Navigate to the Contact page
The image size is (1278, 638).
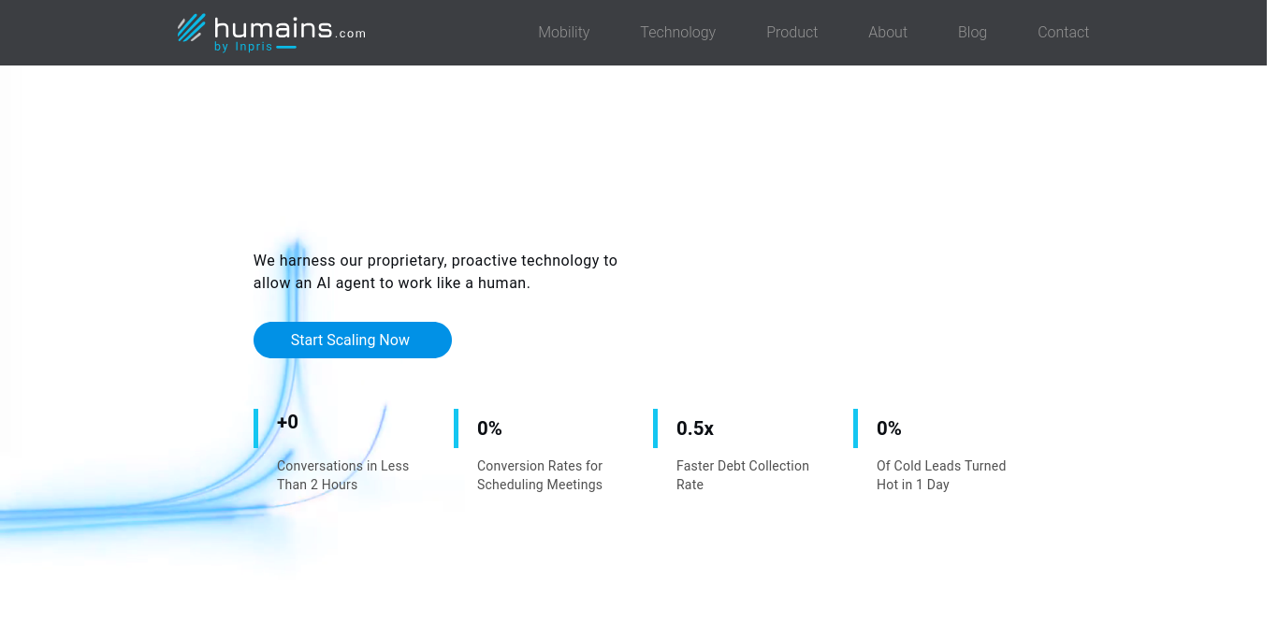click(x=1063, y=33)
